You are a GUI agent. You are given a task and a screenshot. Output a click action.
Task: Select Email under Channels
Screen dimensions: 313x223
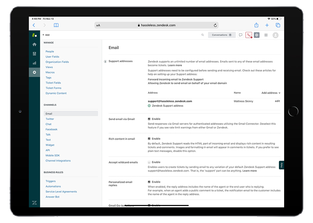pyautogui.click(x=71, y=113)
